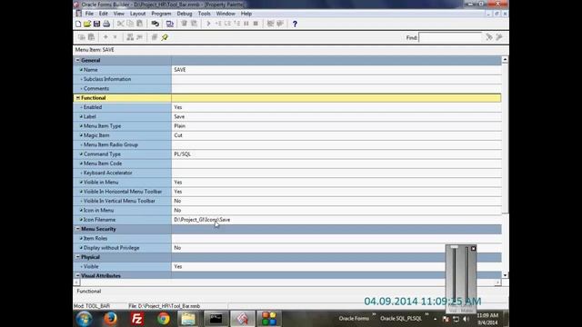Click the property list scroll down arrow
Viewport: 582px width, 327px height.
[505, 275]
